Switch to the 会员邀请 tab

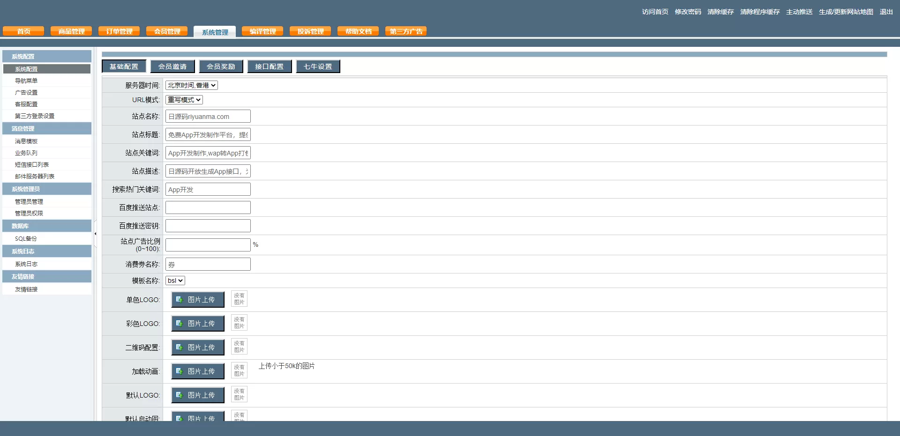click(172, 67)
